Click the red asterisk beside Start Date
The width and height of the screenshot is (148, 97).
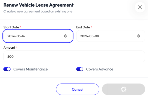(x=21, y=27)
